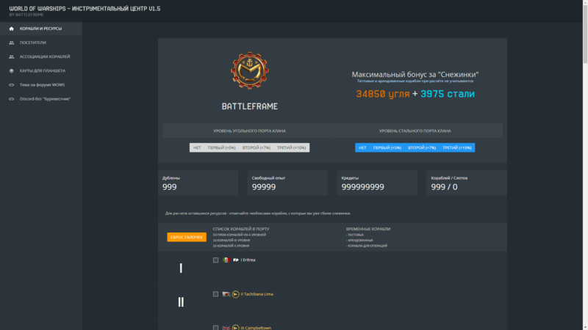Viewport: 588px width, 330px height.
Task: Click the ship name «III Campbeltown»
Action: pyautogui.click(x=256, y=328)
